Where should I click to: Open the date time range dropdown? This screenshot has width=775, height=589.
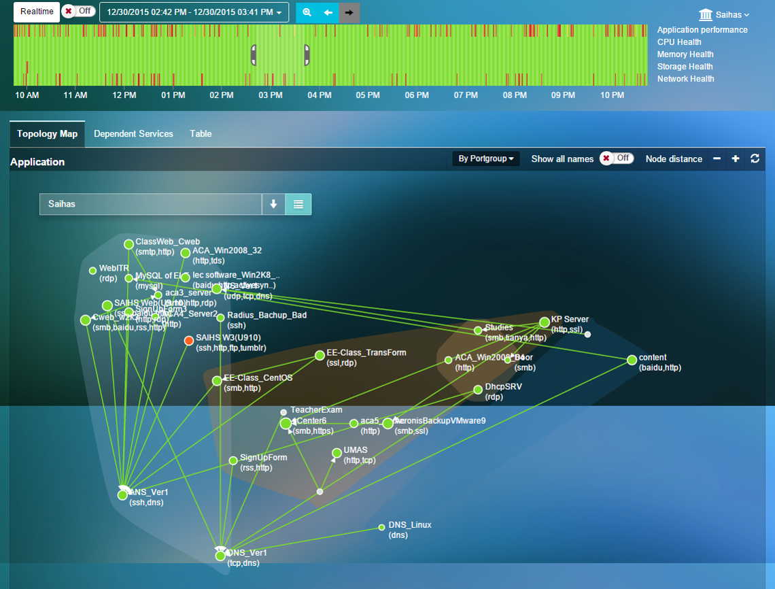194,12
